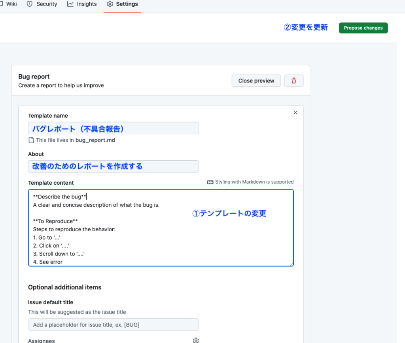Click the Close preview button
The image size is (405, 343).
tap(256, 81)
